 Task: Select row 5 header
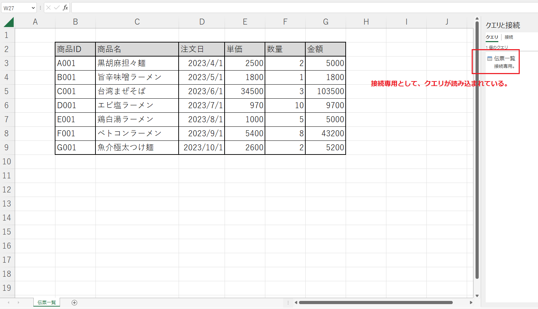pos(7,91)
